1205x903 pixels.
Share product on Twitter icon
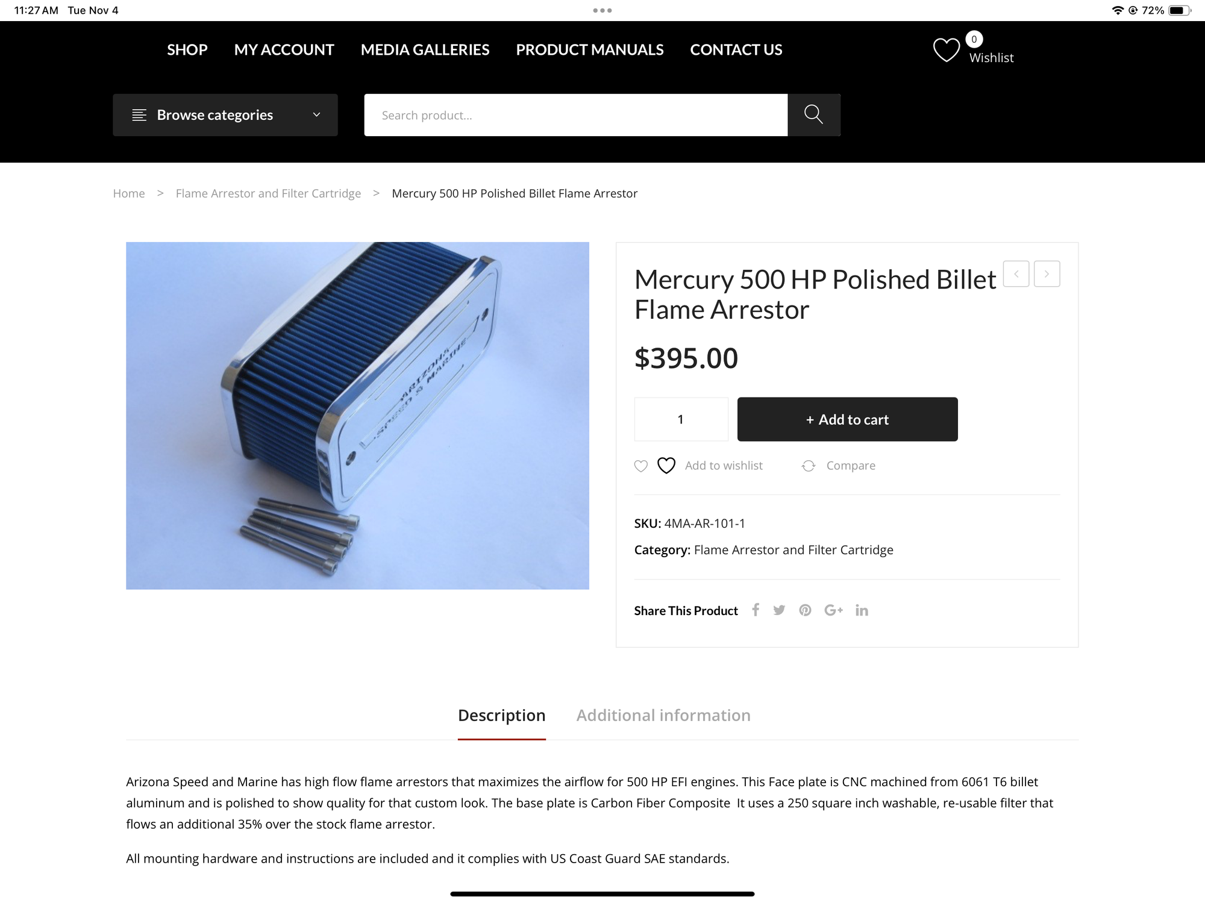tap(779, 610)
